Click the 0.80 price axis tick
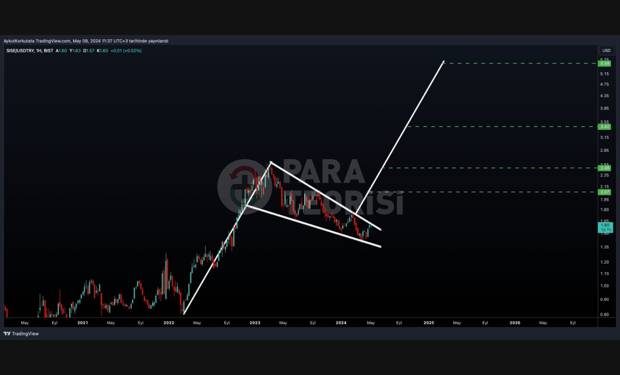 click(x=605, y=315)
